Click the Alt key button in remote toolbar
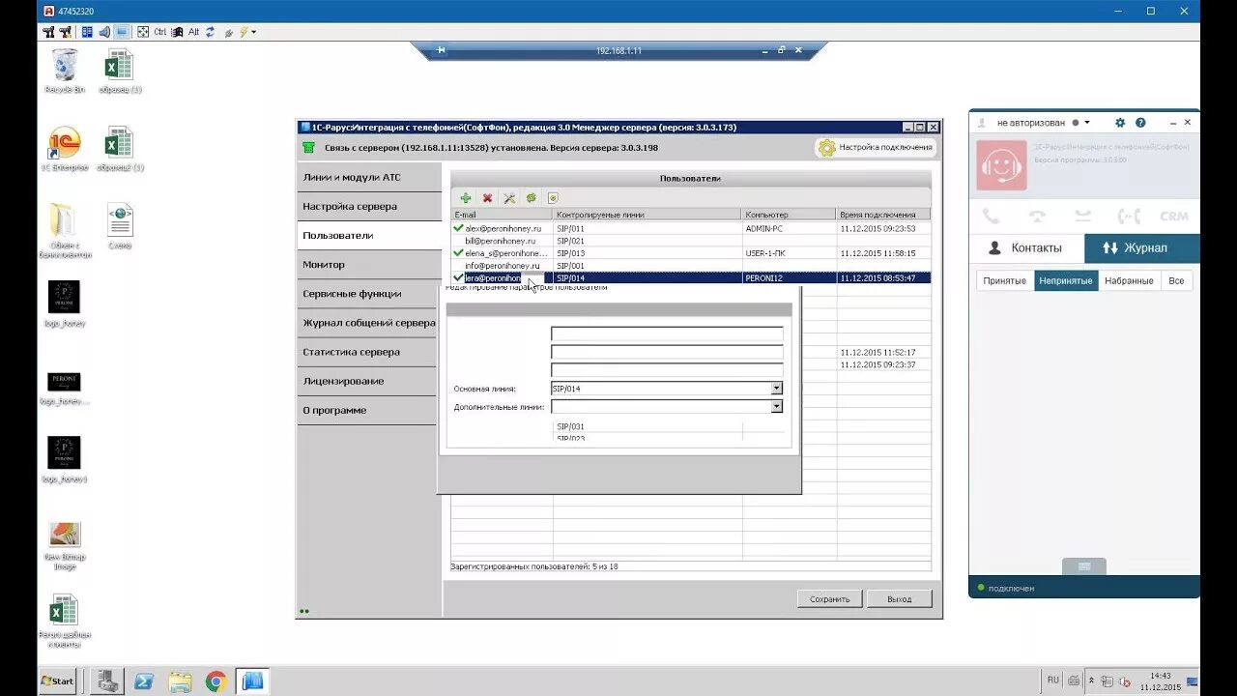Image resolution: width=1237 pixels, height=696 pixels. [x=193, y=32]
